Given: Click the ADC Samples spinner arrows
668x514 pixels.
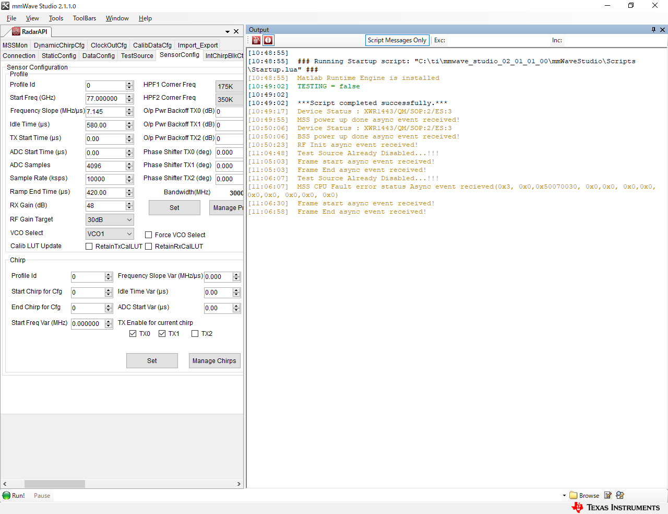Looking at the screenshot, I should point(129,166).
